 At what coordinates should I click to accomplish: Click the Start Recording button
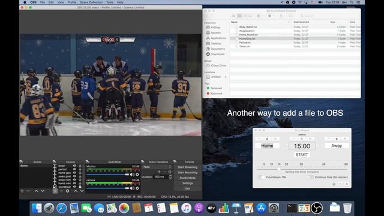coord(188,172)
